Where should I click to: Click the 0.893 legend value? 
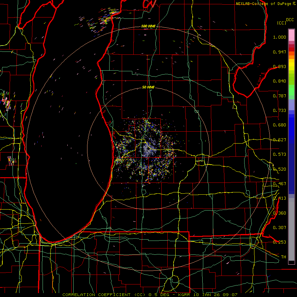[x=280, y=66]
